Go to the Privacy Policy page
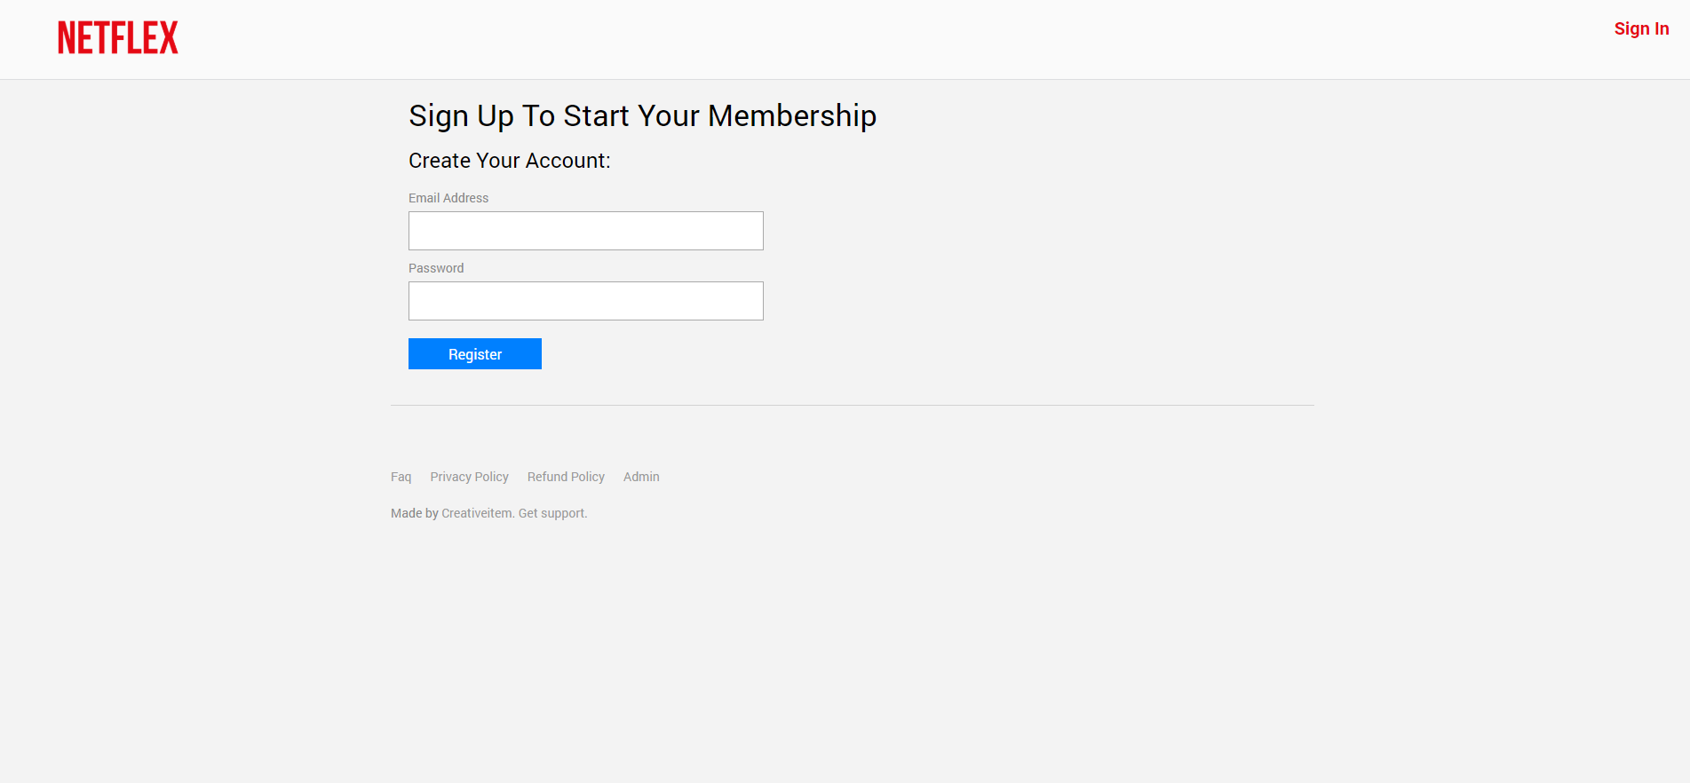This screenshot has height=783, width=1690. pos(469,477)
